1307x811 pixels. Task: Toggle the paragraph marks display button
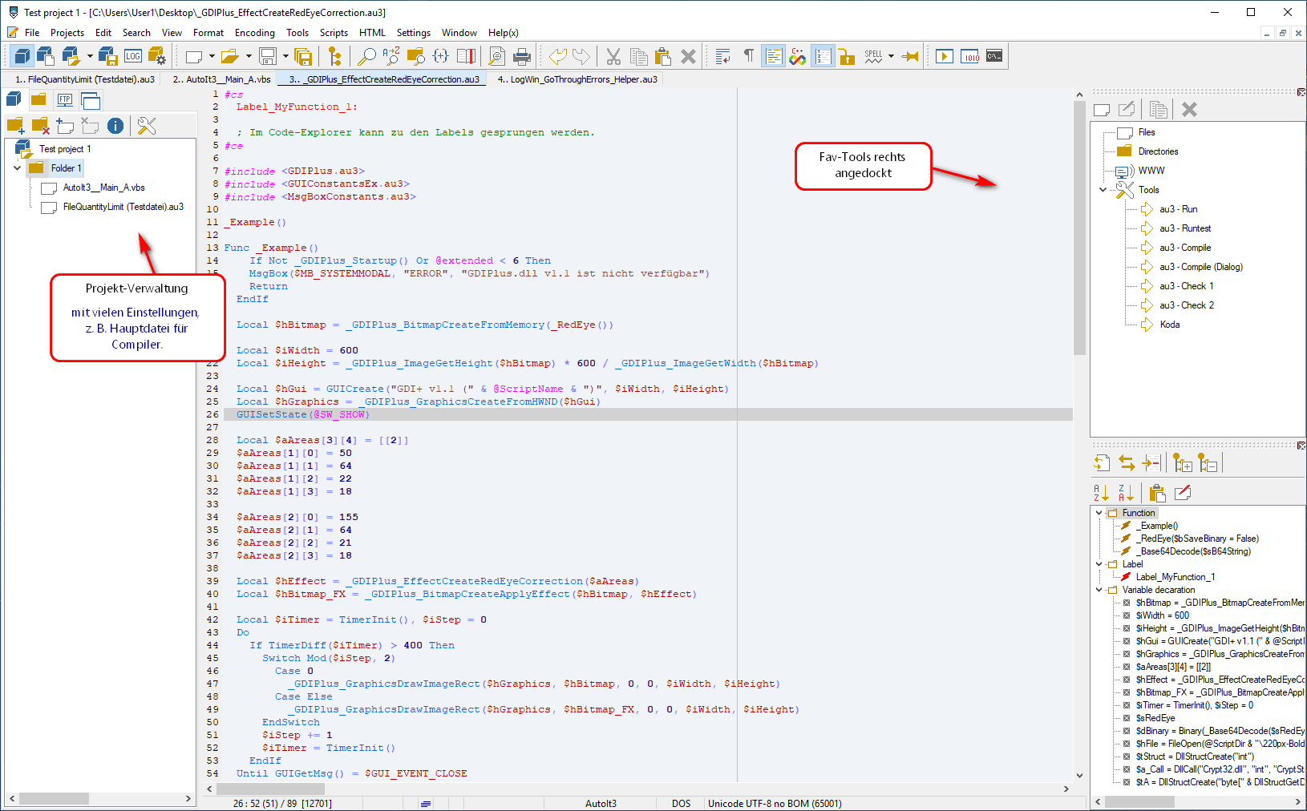(x=748, y=56)
